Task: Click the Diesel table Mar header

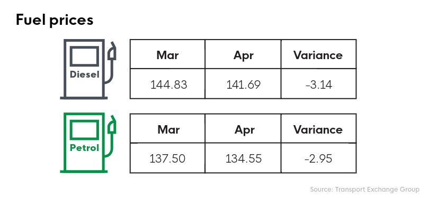Action: (x=167, y=55)
